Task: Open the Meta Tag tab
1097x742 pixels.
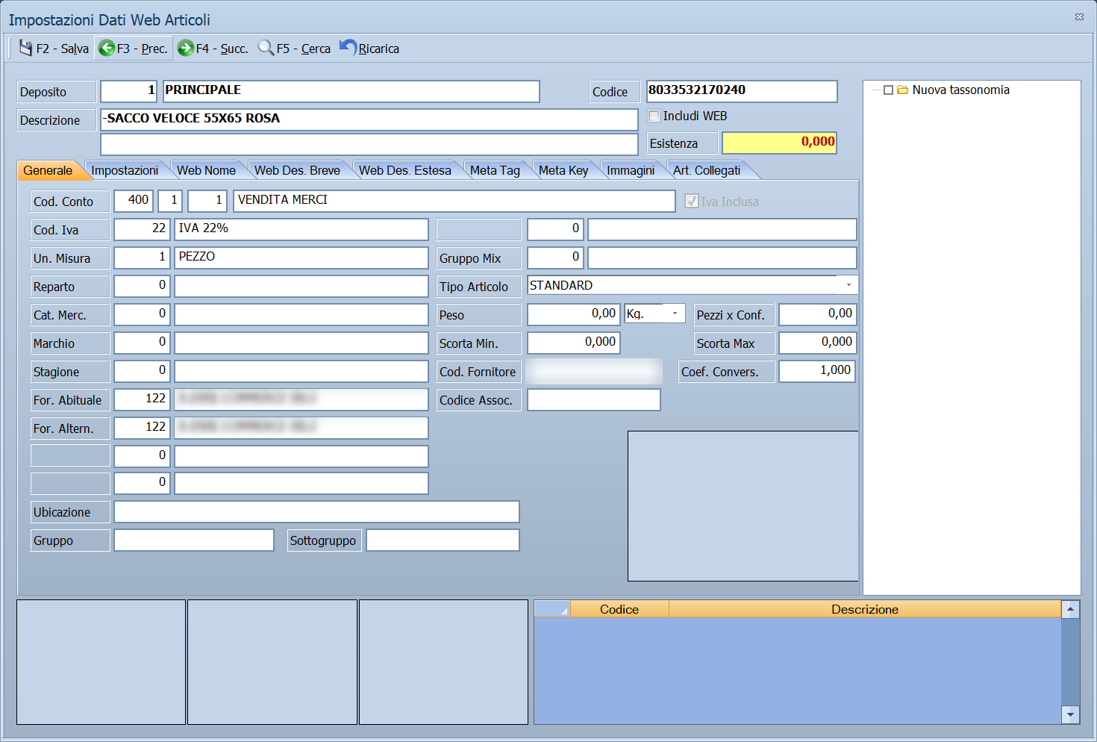Action: coord(495,170)
